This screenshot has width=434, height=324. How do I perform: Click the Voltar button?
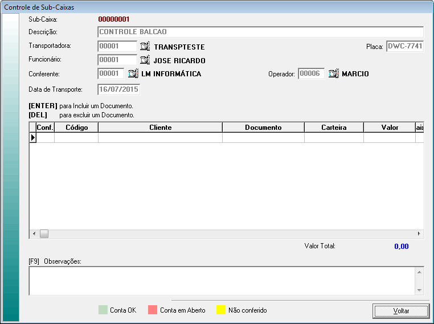tap(400, 311)
